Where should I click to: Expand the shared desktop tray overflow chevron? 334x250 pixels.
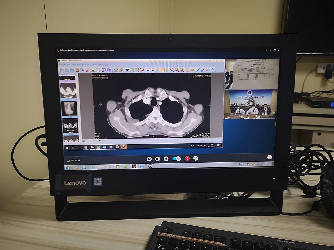click(x=191, y=146)
